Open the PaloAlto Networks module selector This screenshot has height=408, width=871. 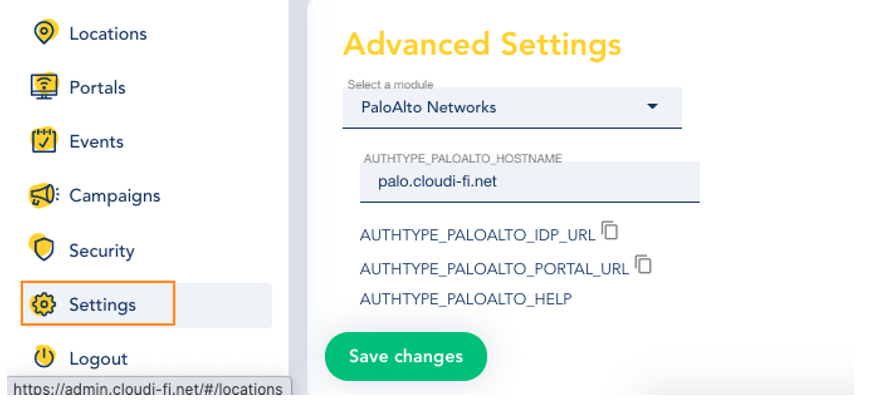point(512,108)
